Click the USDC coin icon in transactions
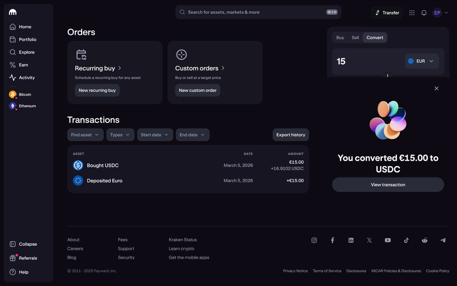The width and height of the screenshot is (457, 286). coord(78,165)
